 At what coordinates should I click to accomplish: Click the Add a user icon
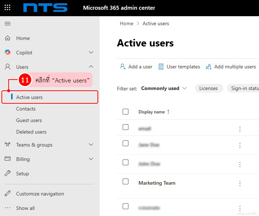(x=123, y=67)
